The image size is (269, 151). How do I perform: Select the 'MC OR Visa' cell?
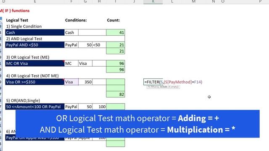point(35,63)
